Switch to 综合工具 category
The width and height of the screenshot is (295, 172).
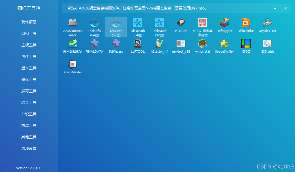[x=29, y=102]
